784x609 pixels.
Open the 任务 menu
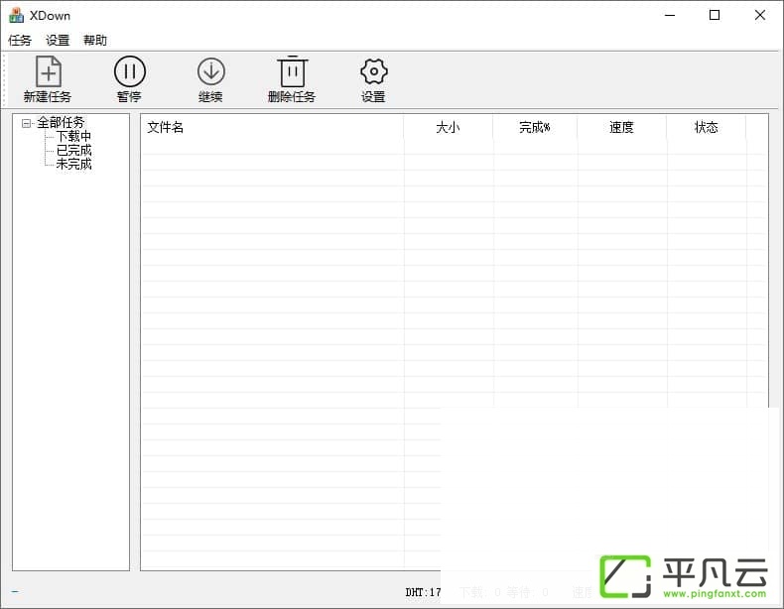coord(20,40)
